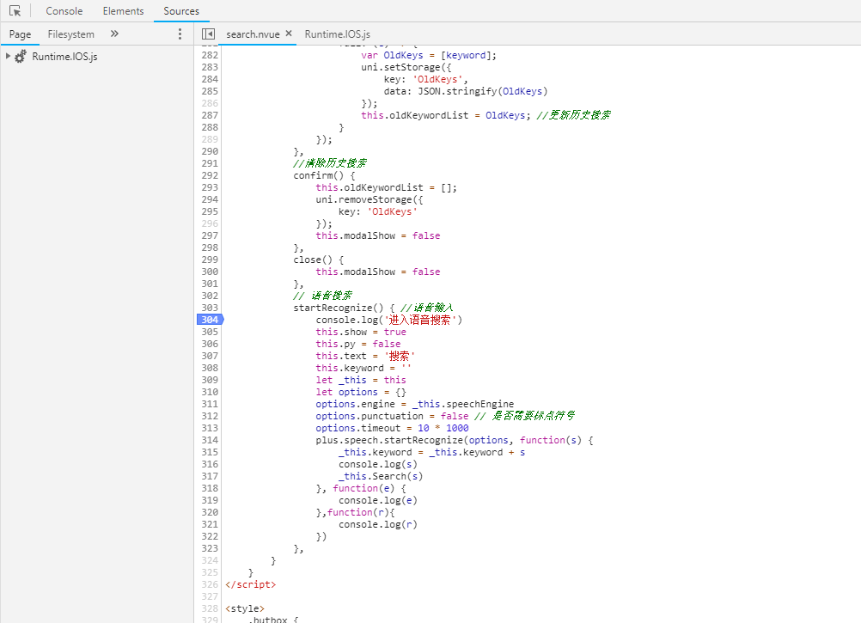Close the search.nvue file tab
This screenshot has width=861, height=623.
pyautogui.click(x=289, y=34)
